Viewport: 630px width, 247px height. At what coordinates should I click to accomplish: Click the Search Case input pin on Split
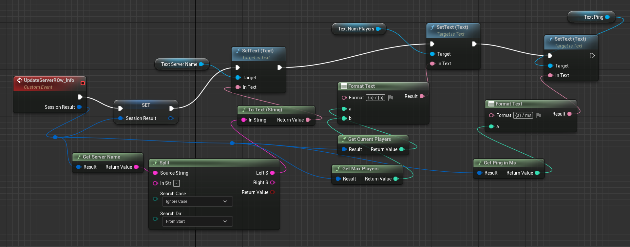(155, 199)
